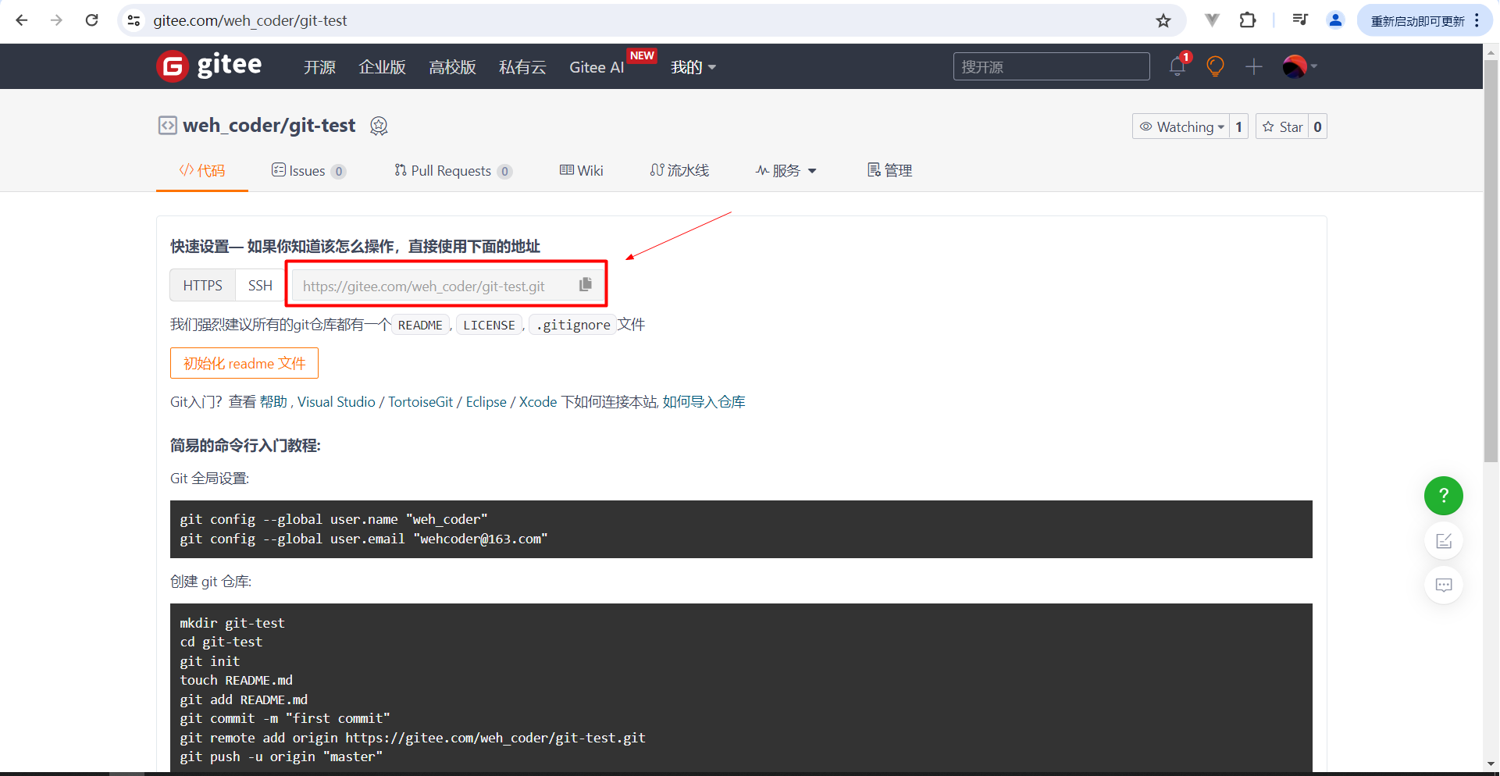The height and width of the screenshot is (776, 1500).
Task: Click star count 0
Action: (x=1317, y=126)
